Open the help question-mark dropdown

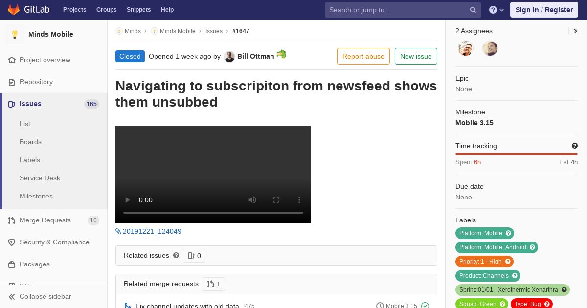[497, 10]
